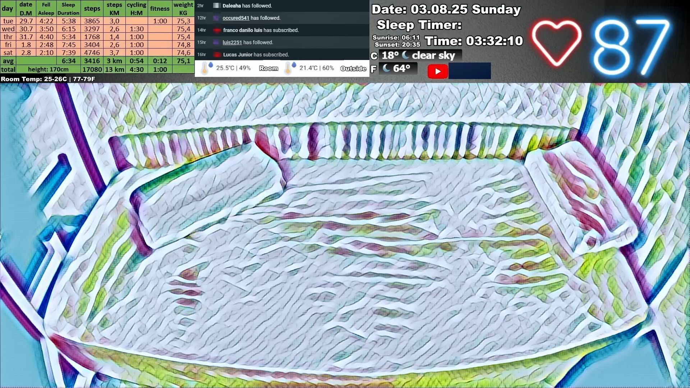Click the total steps 17080

point(92,69)
